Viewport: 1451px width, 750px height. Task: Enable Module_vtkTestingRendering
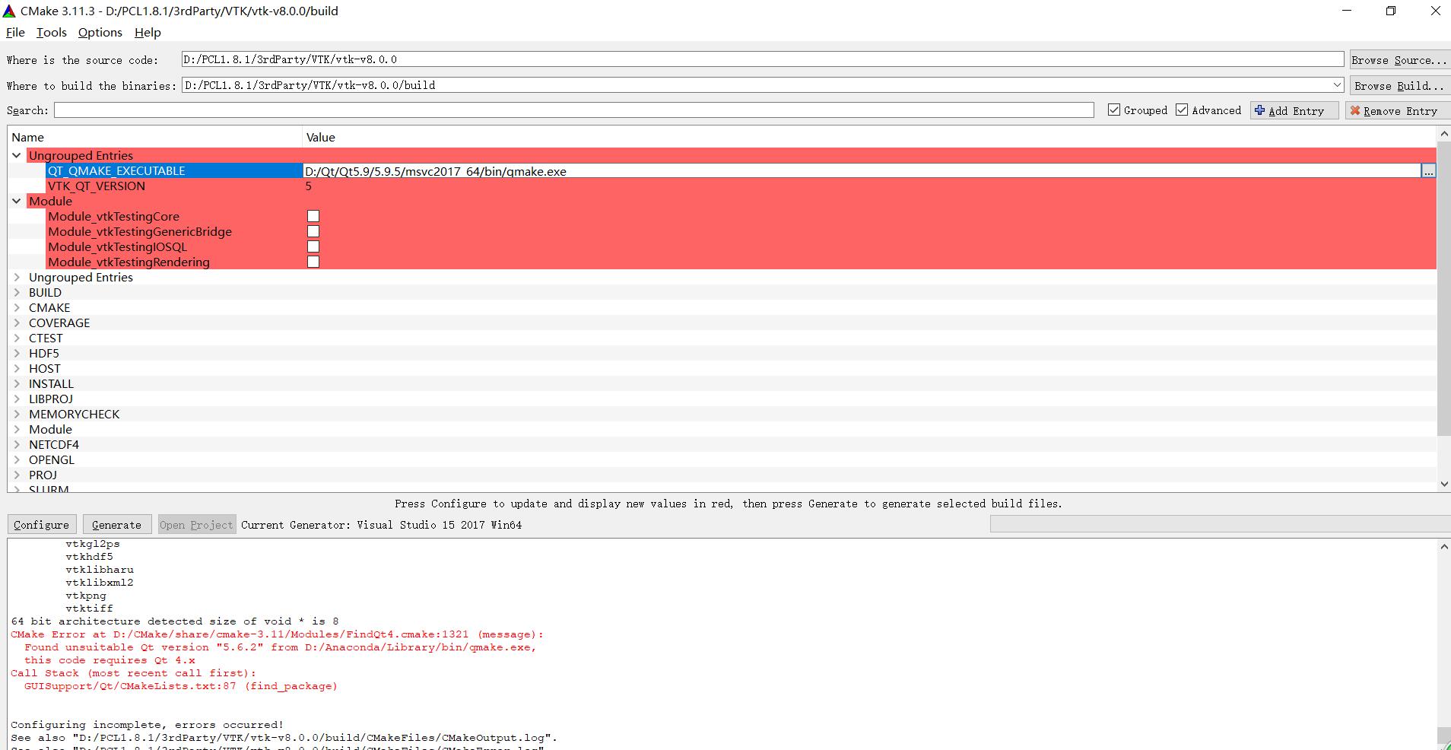(313, 262)
